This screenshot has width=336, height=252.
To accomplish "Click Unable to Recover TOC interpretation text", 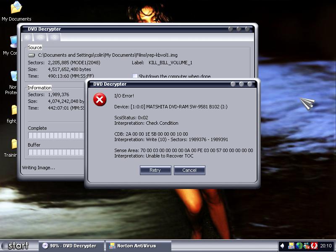I will [170, 156].
